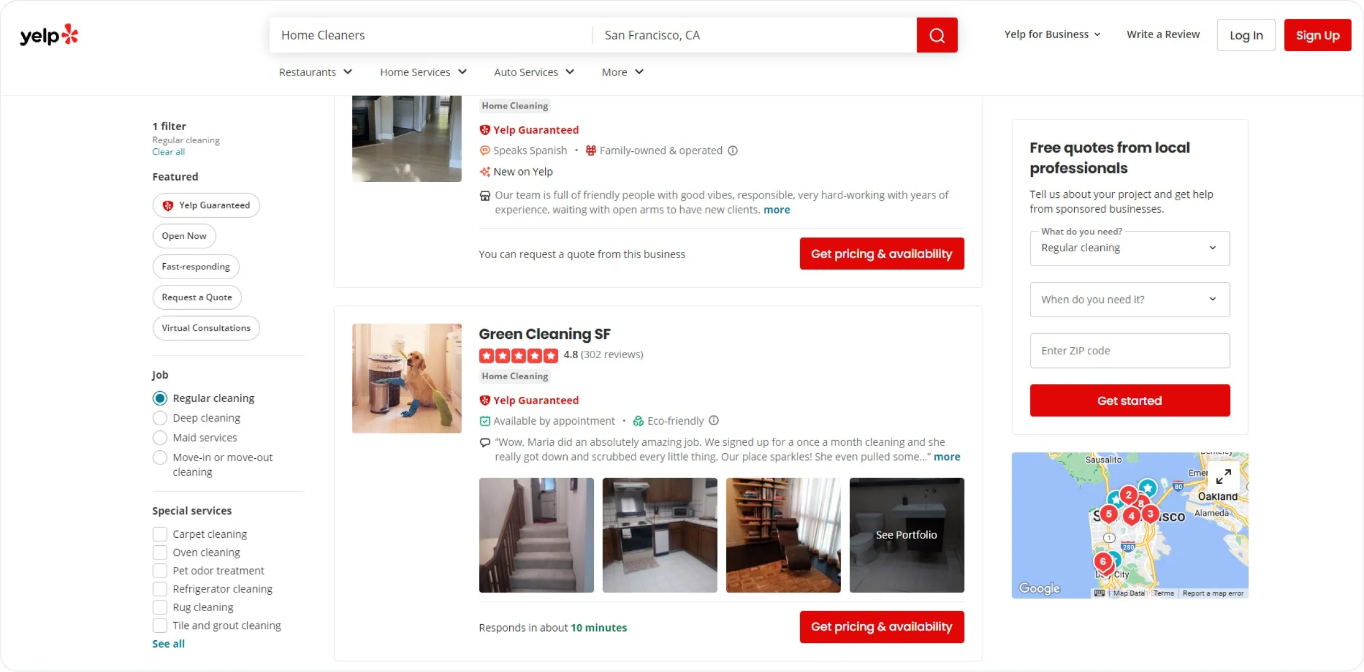This screenshot has width=1364, height=672.
Task: Open the See Portfolio thumbnail
Action: point(906,535)
